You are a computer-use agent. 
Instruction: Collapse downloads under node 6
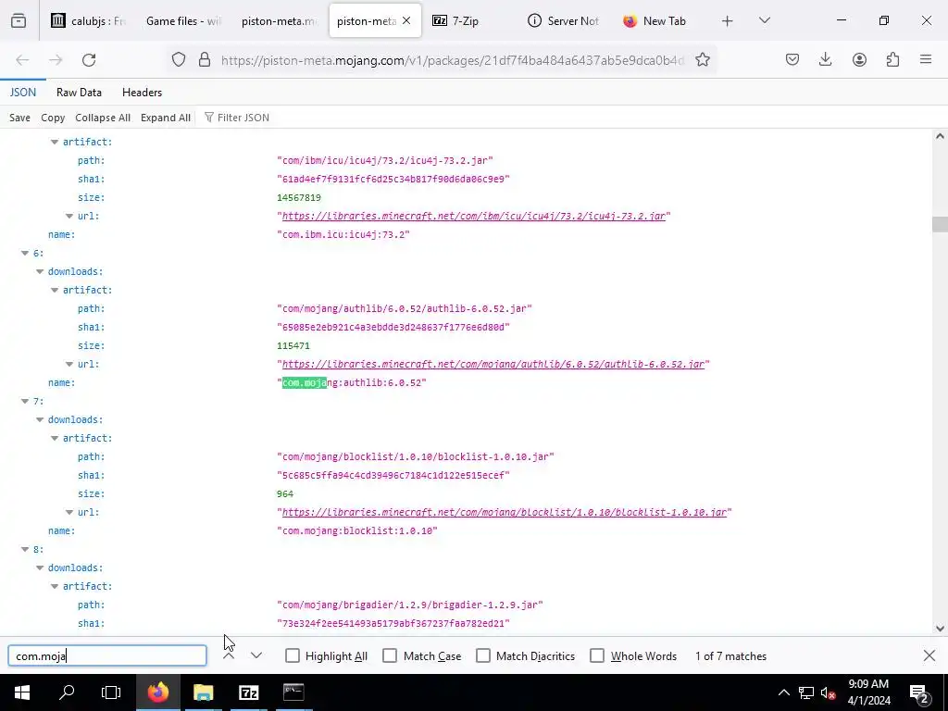click(40, 272)
